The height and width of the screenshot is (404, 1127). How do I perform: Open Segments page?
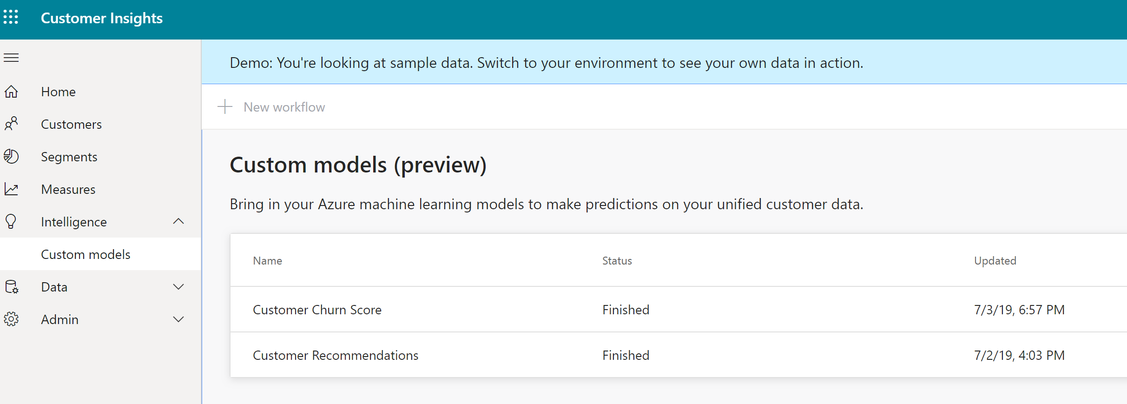tap(69, 157)
